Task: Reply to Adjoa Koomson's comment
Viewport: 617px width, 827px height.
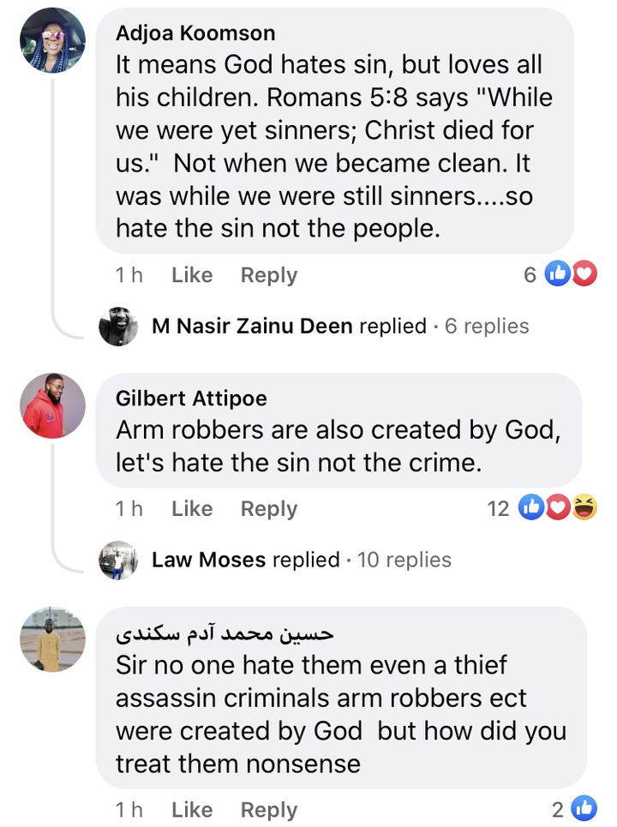Action: click(269, 275)
